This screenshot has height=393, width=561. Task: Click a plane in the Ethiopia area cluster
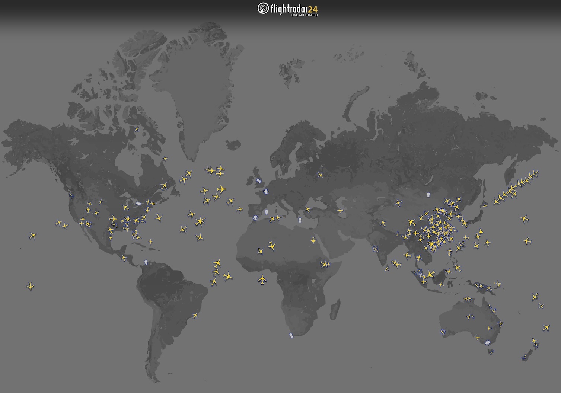[325, 265]
